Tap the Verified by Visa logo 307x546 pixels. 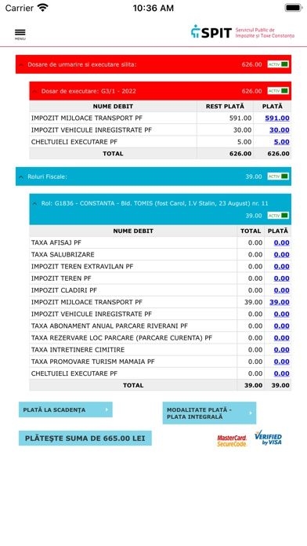pos(268,438)
